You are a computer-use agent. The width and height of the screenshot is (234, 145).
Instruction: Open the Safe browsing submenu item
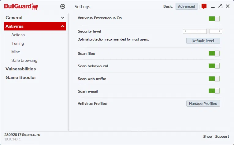[x=24, y=60]
